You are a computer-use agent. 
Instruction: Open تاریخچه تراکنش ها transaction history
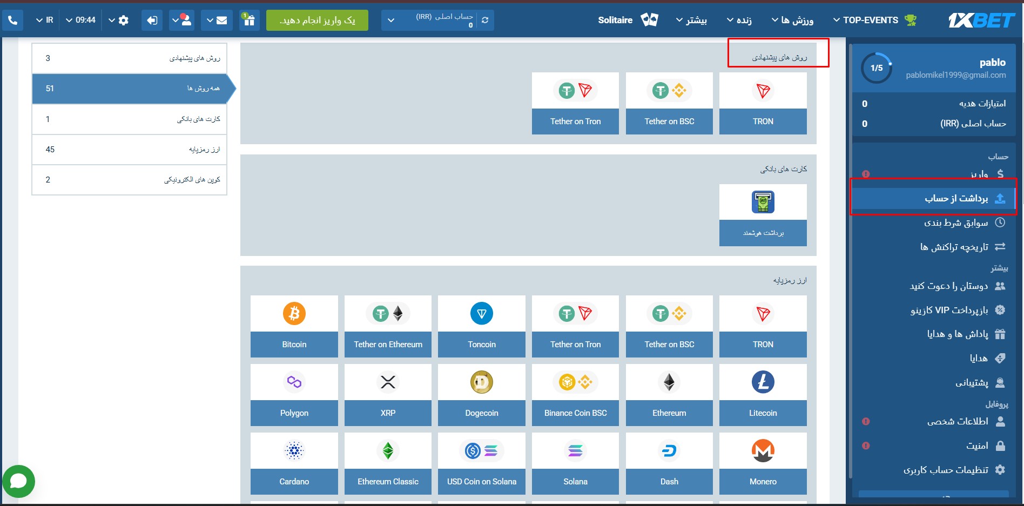pos(933,247)
